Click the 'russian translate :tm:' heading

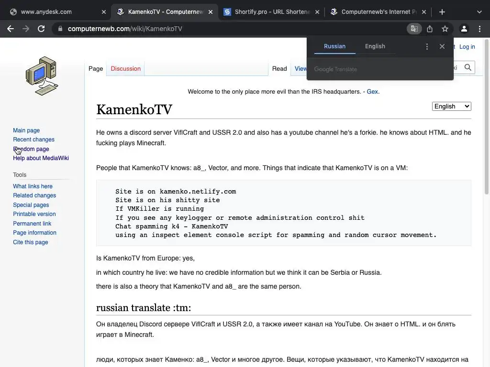pyautogui.click(x=144, y=308)
